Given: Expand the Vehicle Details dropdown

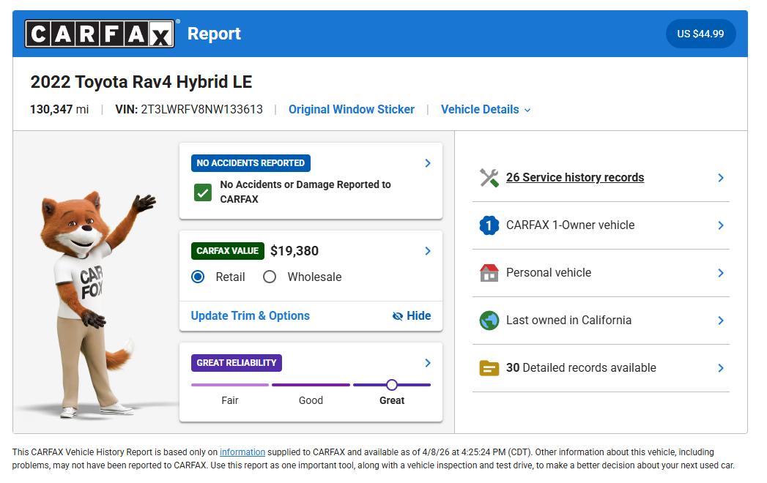Looking at the screenshot, I should (486, 109).
